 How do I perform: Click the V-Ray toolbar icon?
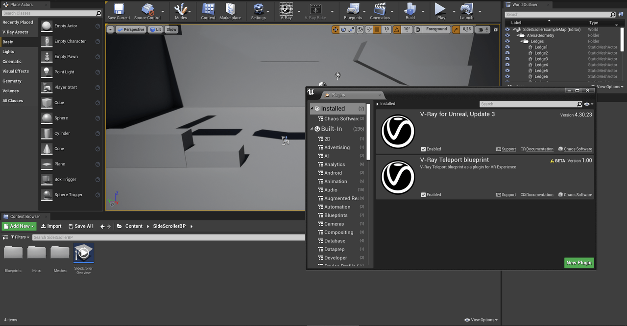tap(286, 10)
